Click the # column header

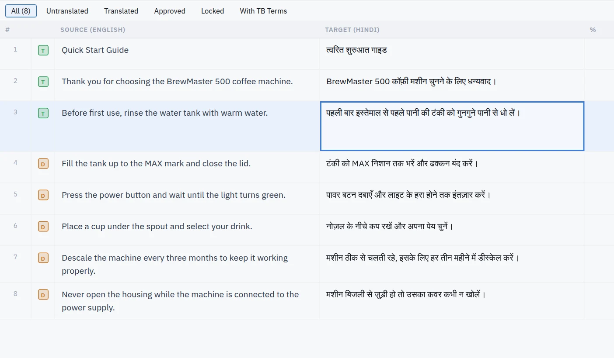7,30
